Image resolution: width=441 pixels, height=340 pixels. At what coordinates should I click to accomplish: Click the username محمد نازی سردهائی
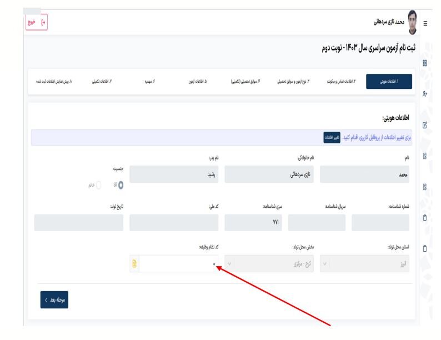coord(389,22)
